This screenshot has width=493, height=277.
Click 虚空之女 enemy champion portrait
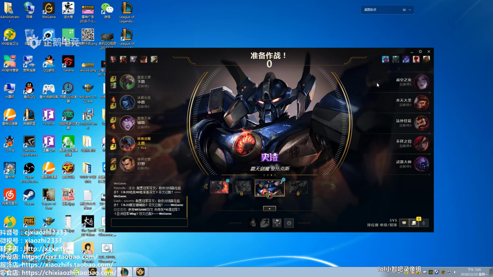tap(422, 82)
